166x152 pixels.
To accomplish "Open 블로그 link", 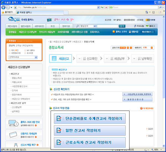I will 151,26.
